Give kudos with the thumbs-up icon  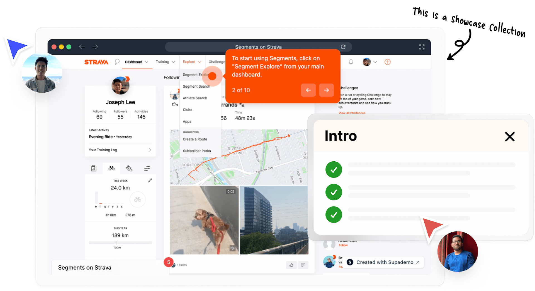pyautogui.click(x=291, y=265)
